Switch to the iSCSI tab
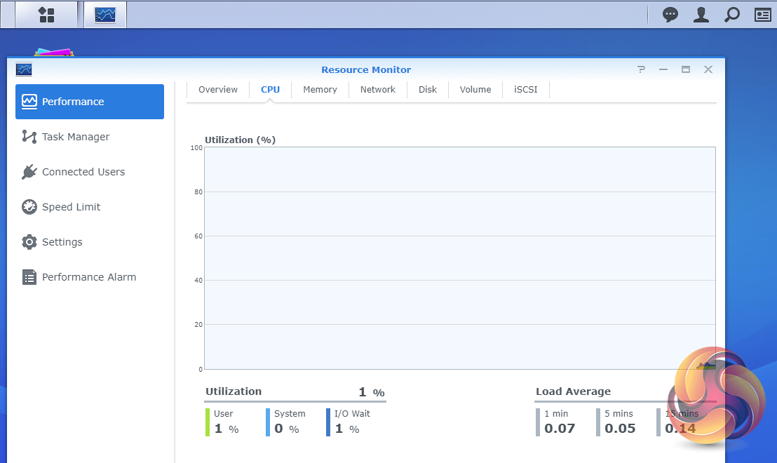Image resolution: width=777 pixels, height=463 pixels. coord(526,90)
